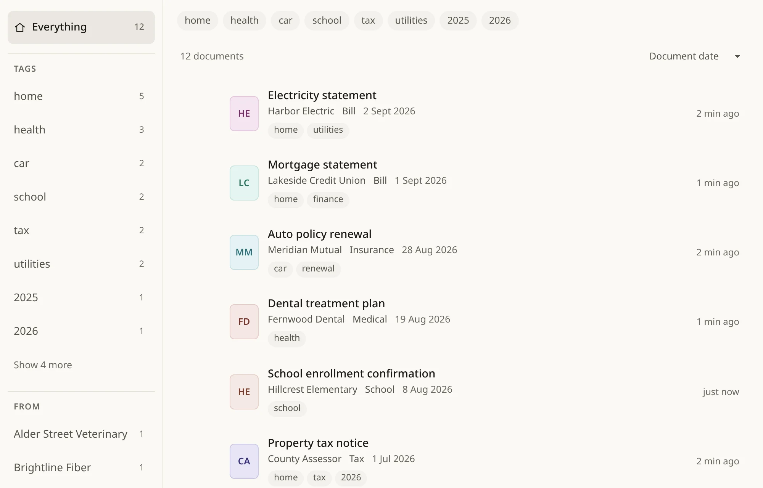Click the 12 documents count text
This screenshot has width=763, height=488.
tap(212, 56)
